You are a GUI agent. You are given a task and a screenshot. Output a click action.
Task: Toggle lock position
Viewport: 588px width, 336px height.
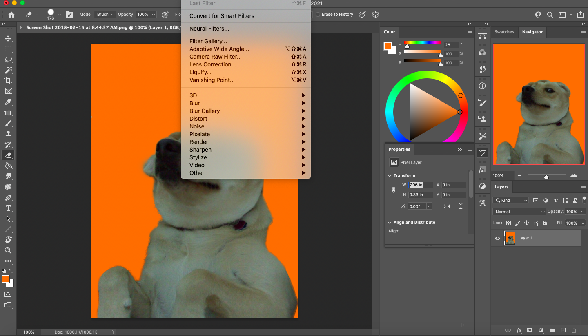click(526, 223)
